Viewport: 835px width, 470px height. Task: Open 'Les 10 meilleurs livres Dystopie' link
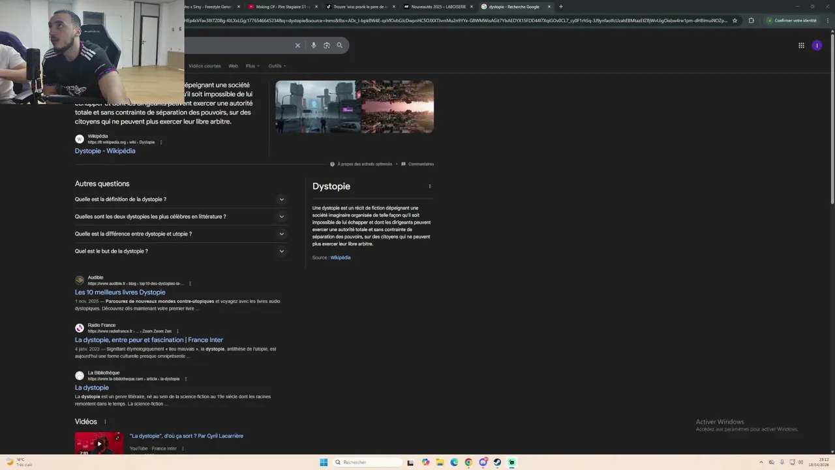point(120,292)
